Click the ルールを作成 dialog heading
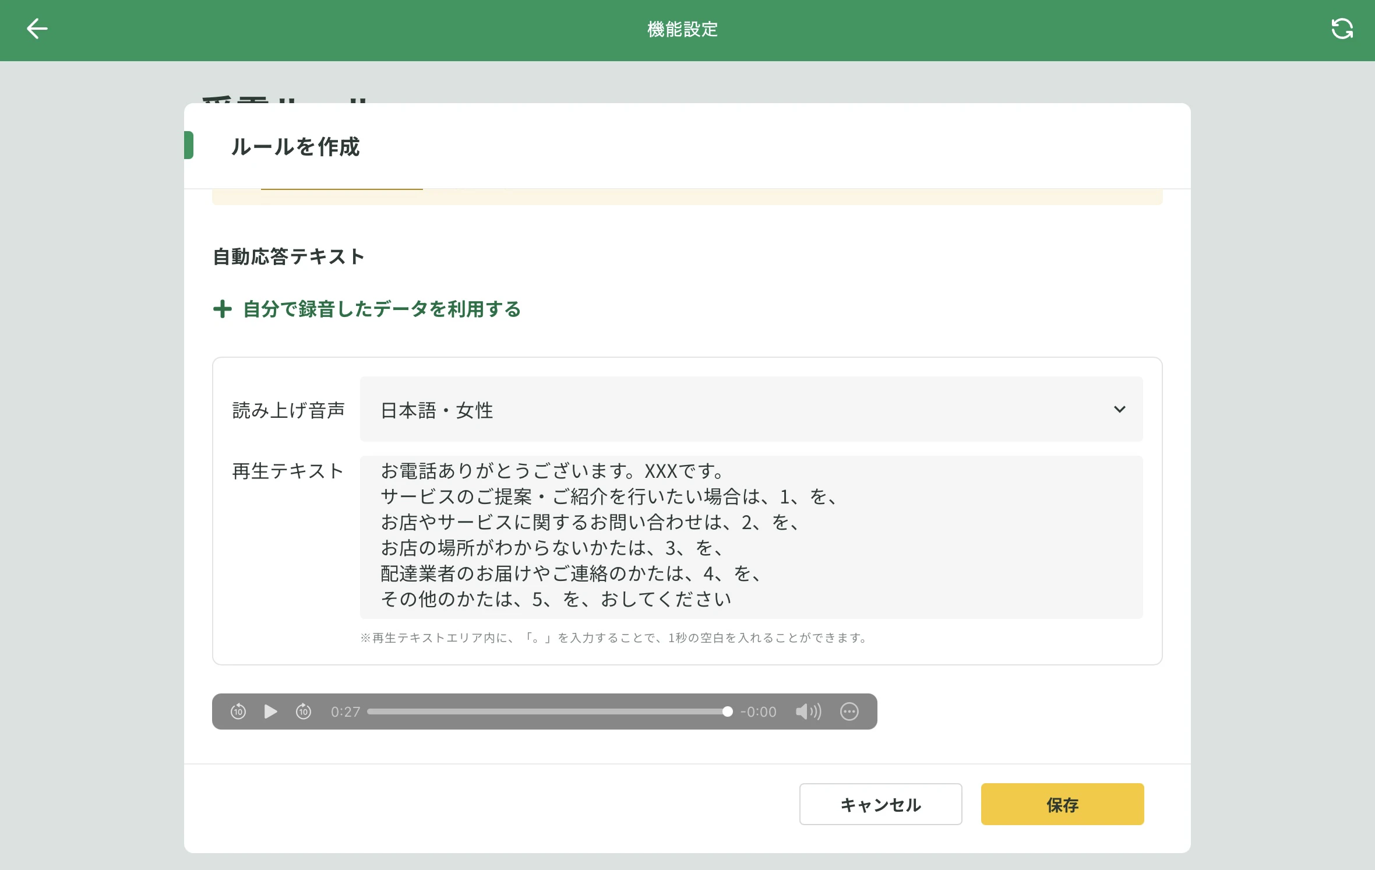1375x870 pixels. (x=295, y=147)
